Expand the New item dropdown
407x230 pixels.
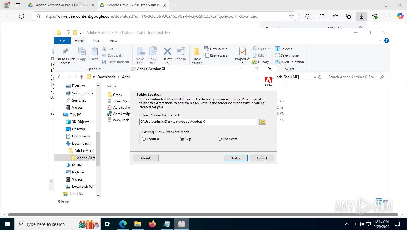point(216,49)
